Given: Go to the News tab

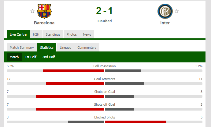Looking at the screenshot, I should pyautogui.click(x=87, y=34).
